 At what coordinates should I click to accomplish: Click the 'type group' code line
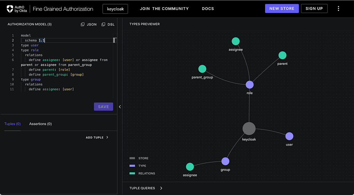coord(31,79)
